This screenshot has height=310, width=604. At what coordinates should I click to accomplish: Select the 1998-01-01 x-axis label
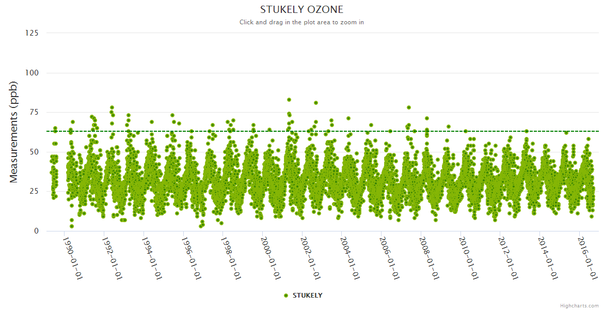[x=232, y=258]
